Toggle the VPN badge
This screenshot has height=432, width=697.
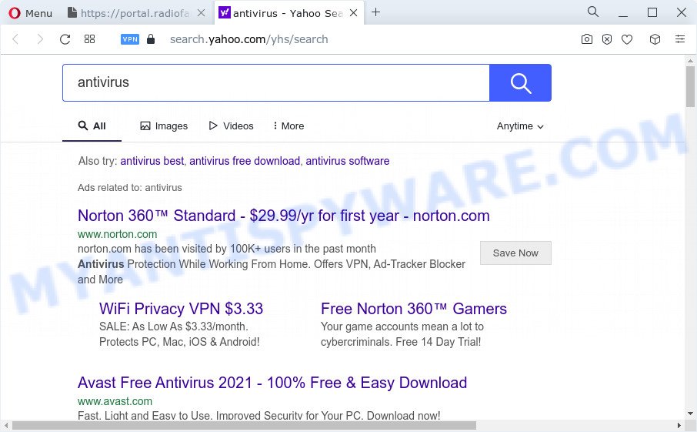[x=130, y=39]
